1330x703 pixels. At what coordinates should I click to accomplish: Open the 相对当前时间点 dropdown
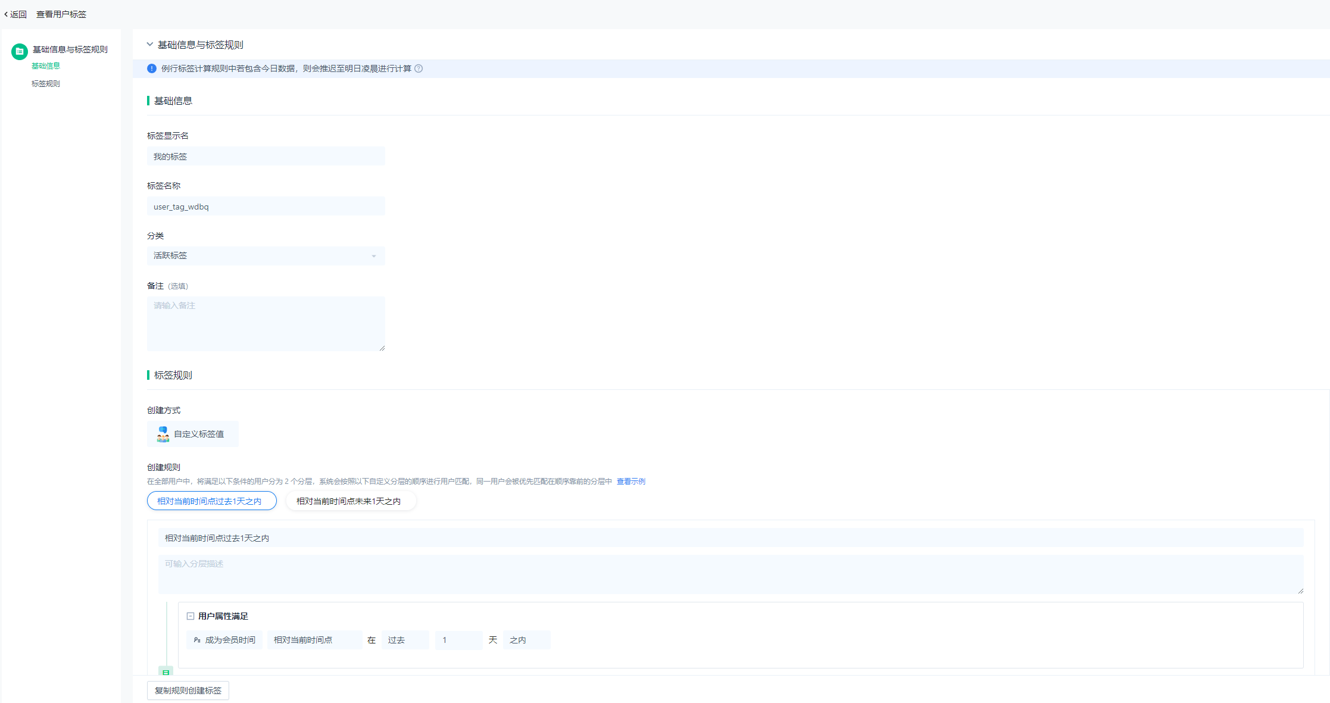pyautogui.click(x=315, y=640)
